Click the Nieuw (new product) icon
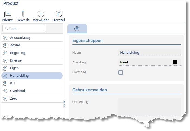 pyautogui.click(x=8, y=14)
